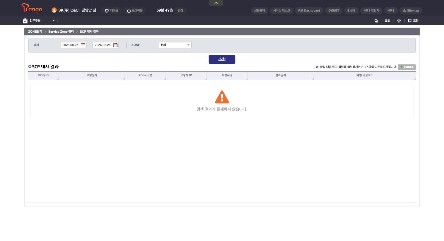Click the end date field 2026-08-28
The image size is (444, 241).
[x=103, y=45]
